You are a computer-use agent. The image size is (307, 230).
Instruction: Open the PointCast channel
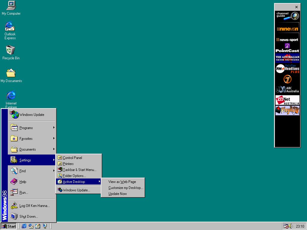tap(287, 48)
